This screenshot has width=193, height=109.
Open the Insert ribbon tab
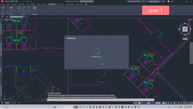[x=8, y=4]
